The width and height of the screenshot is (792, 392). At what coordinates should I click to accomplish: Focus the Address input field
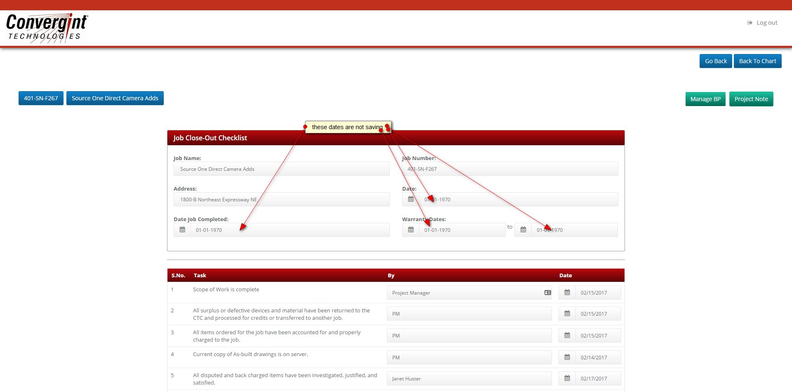tap(282, 199)
